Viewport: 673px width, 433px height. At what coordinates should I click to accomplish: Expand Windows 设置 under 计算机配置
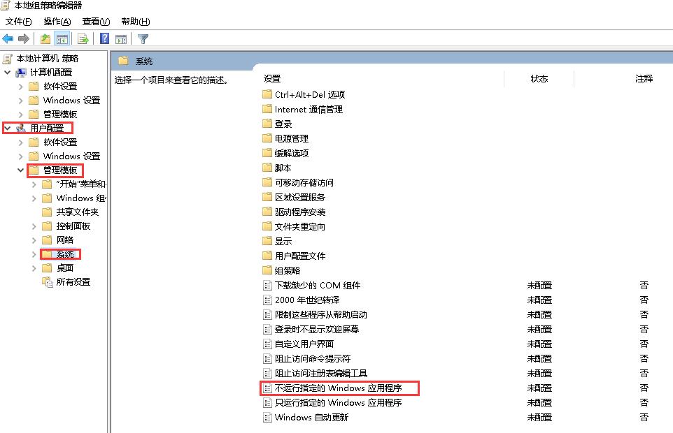(x=20, y=101)
